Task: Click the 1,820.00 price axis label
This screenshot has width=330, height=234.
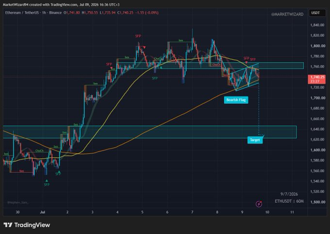Action: pos(317,35)
